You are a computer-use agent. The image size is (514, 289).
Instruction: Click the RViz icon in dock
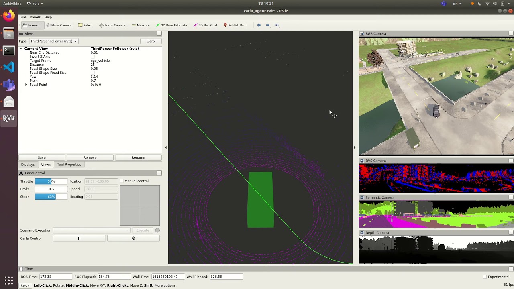click(9, 118)
